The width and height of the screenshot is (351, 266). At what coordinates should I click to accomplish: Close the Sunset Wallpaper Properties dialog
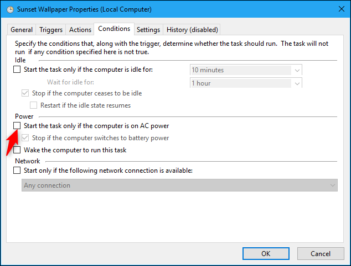pos(337,9)
